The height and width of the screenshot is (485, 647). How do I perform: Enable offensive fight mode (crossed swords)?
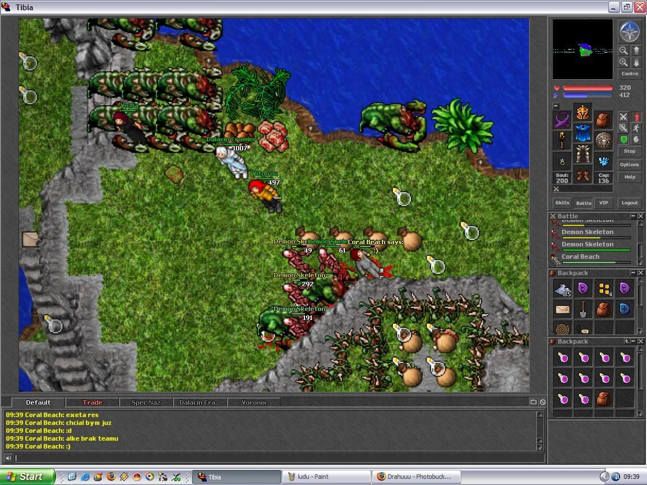coord(623,117)
